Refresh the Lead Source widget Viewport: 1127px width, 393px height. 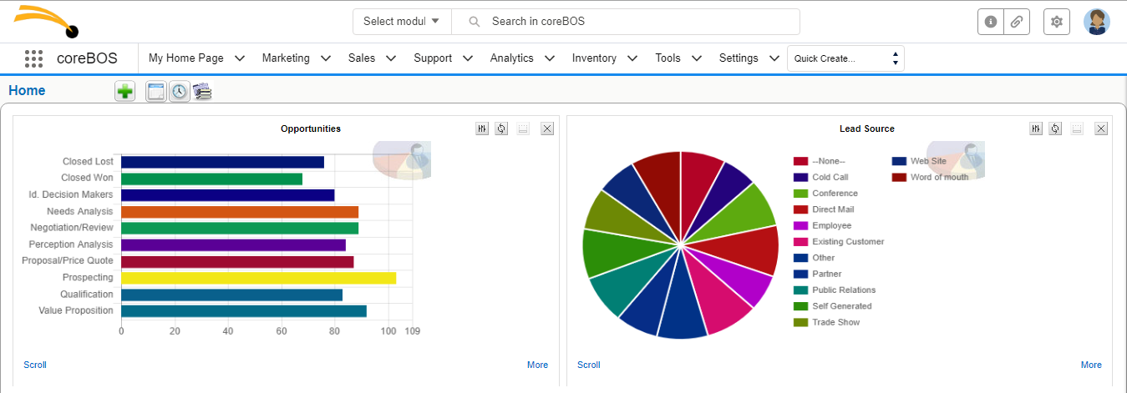[1055, 128]
